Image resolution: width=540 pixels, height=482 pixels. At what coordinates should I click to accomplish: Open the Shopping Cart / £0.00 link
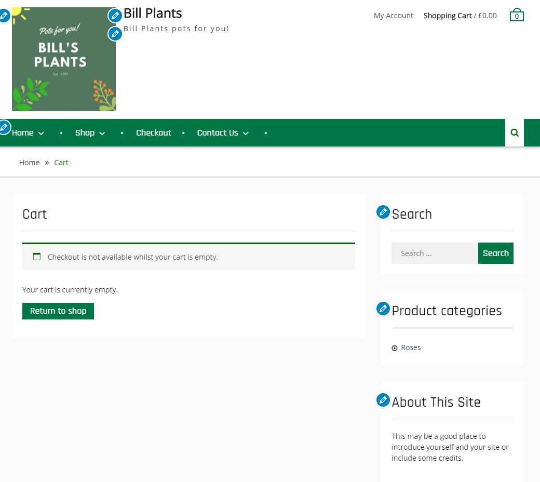460,16
